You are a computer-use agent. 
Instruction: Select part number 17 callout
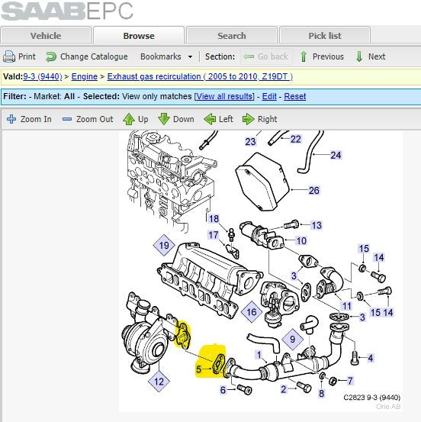coord(214,235)
